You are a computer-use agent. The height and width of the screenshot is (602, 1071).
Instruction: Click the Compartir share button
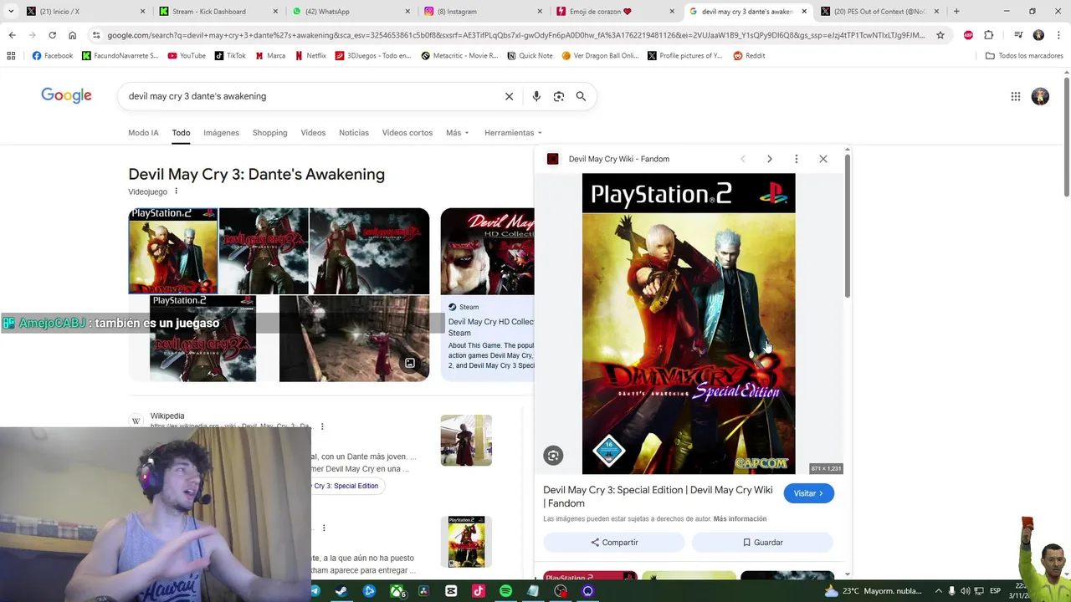click(614, 543)
